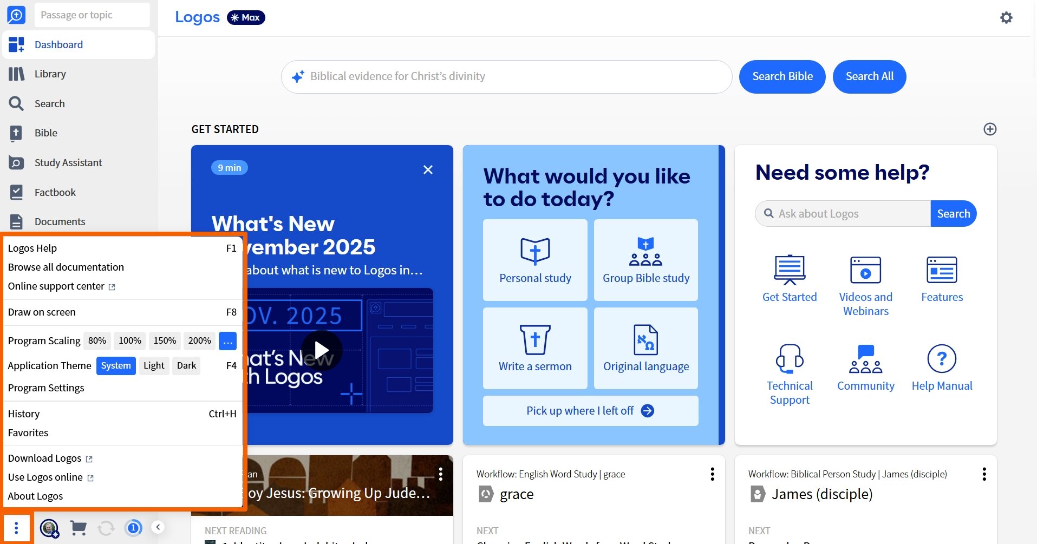This screenshot has width=1037, height=544.
Task: Open the Help Manual question icon
Action: pos(941,359)
